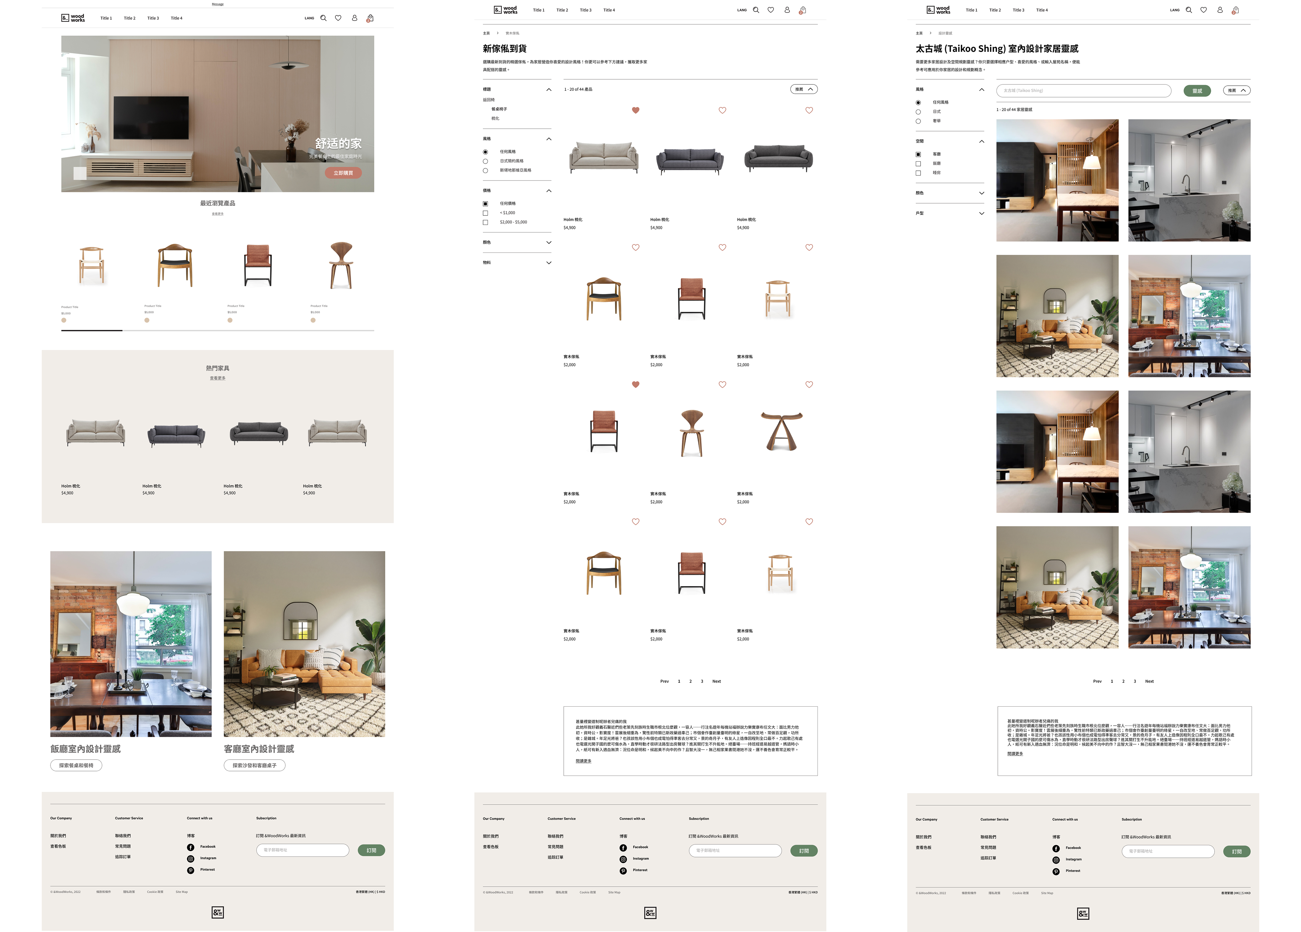Click the search icon in the homepage header
Screen dimensions: 1301x932
point(324,18)
